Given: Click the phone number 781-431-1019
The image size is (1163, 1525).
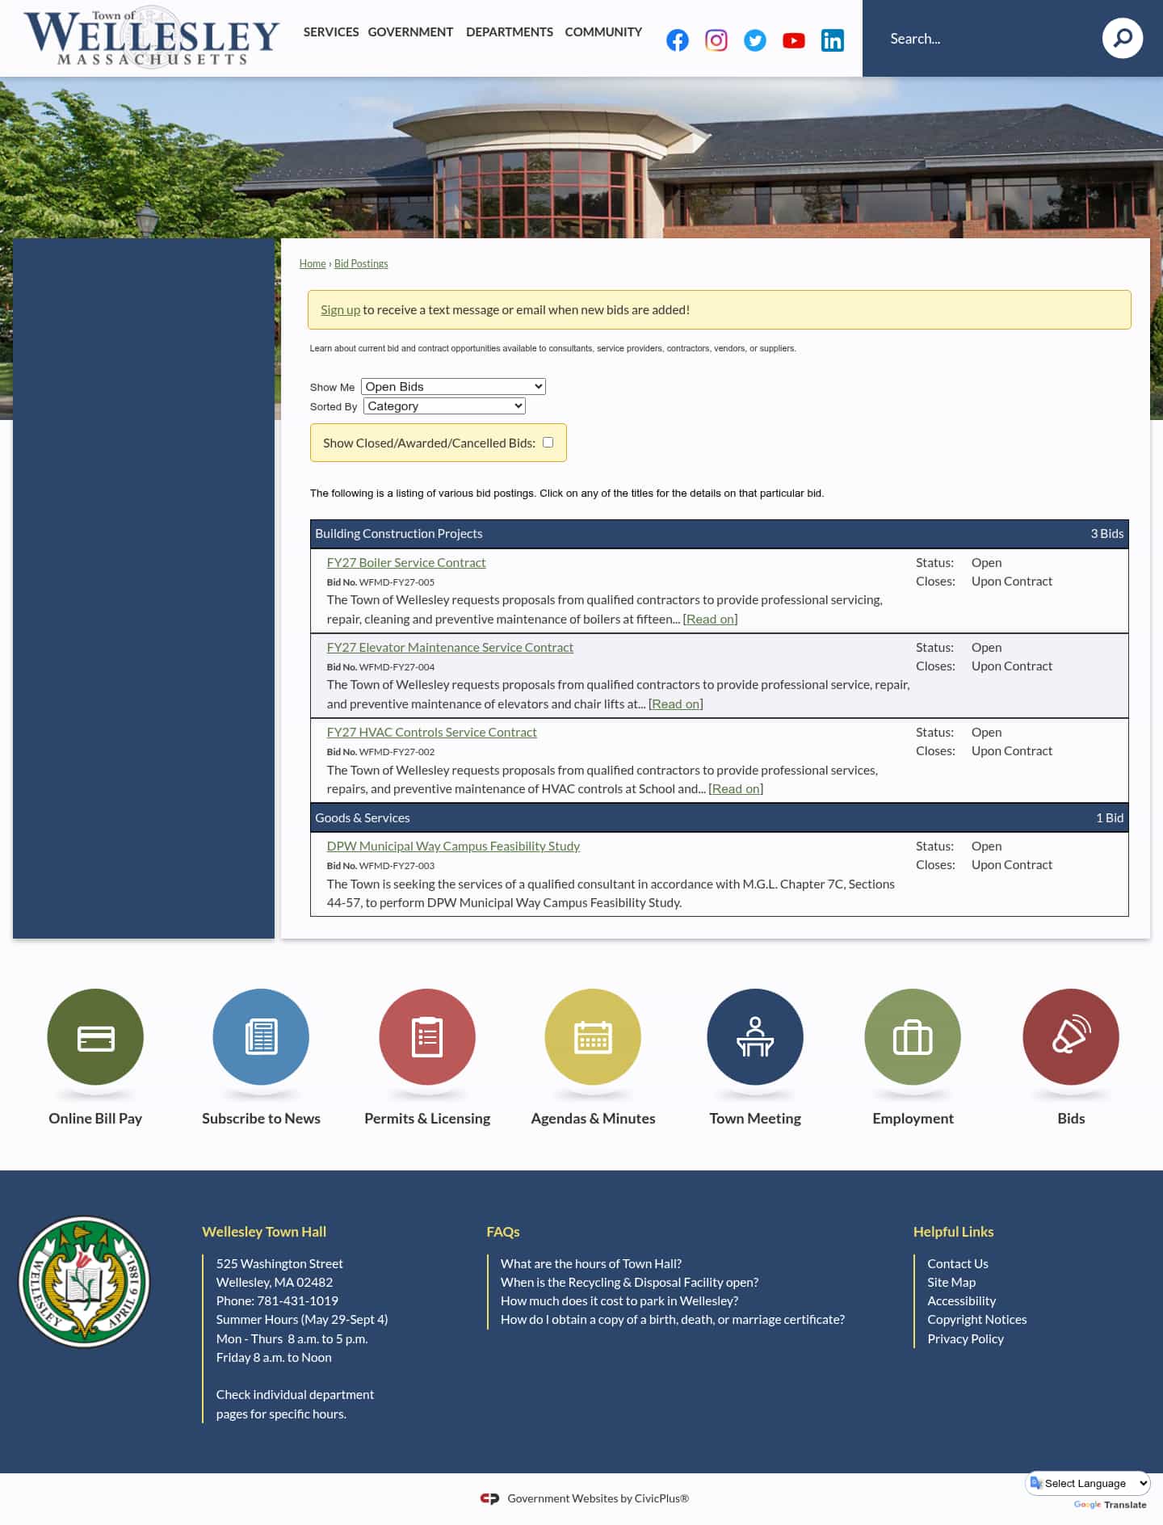Looking at the screenshot, I should pyautogui.click(x=297, y=1300).
